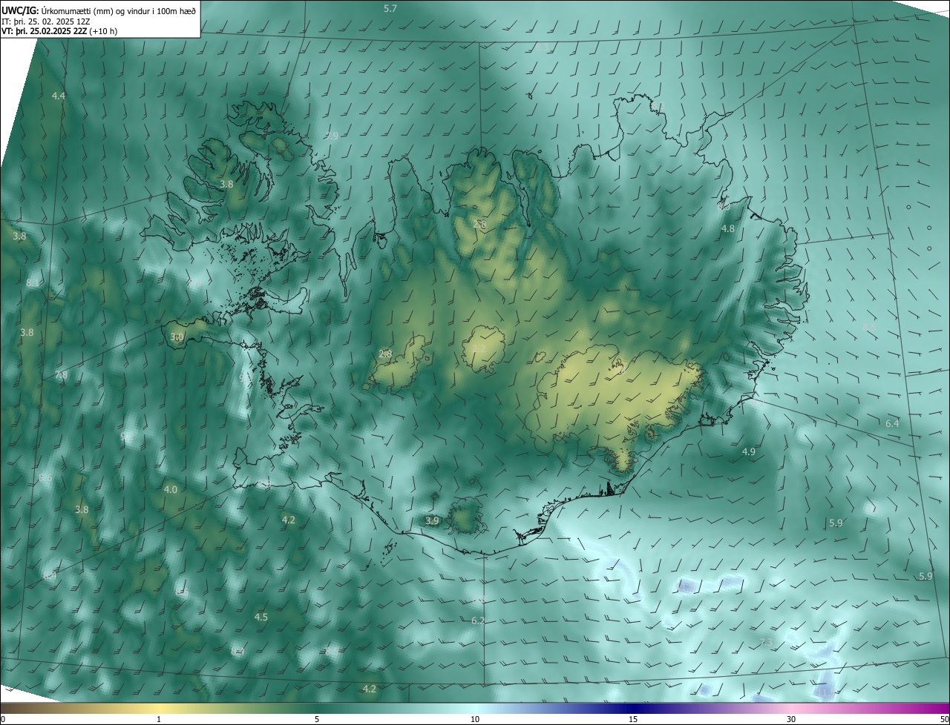Click the 4.8 value label on the map
This screenshot has width=950, height=725.
[728, 229]
